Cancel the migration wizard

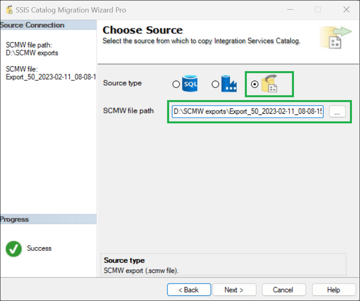pyautogui.click(x=284, y=290)
